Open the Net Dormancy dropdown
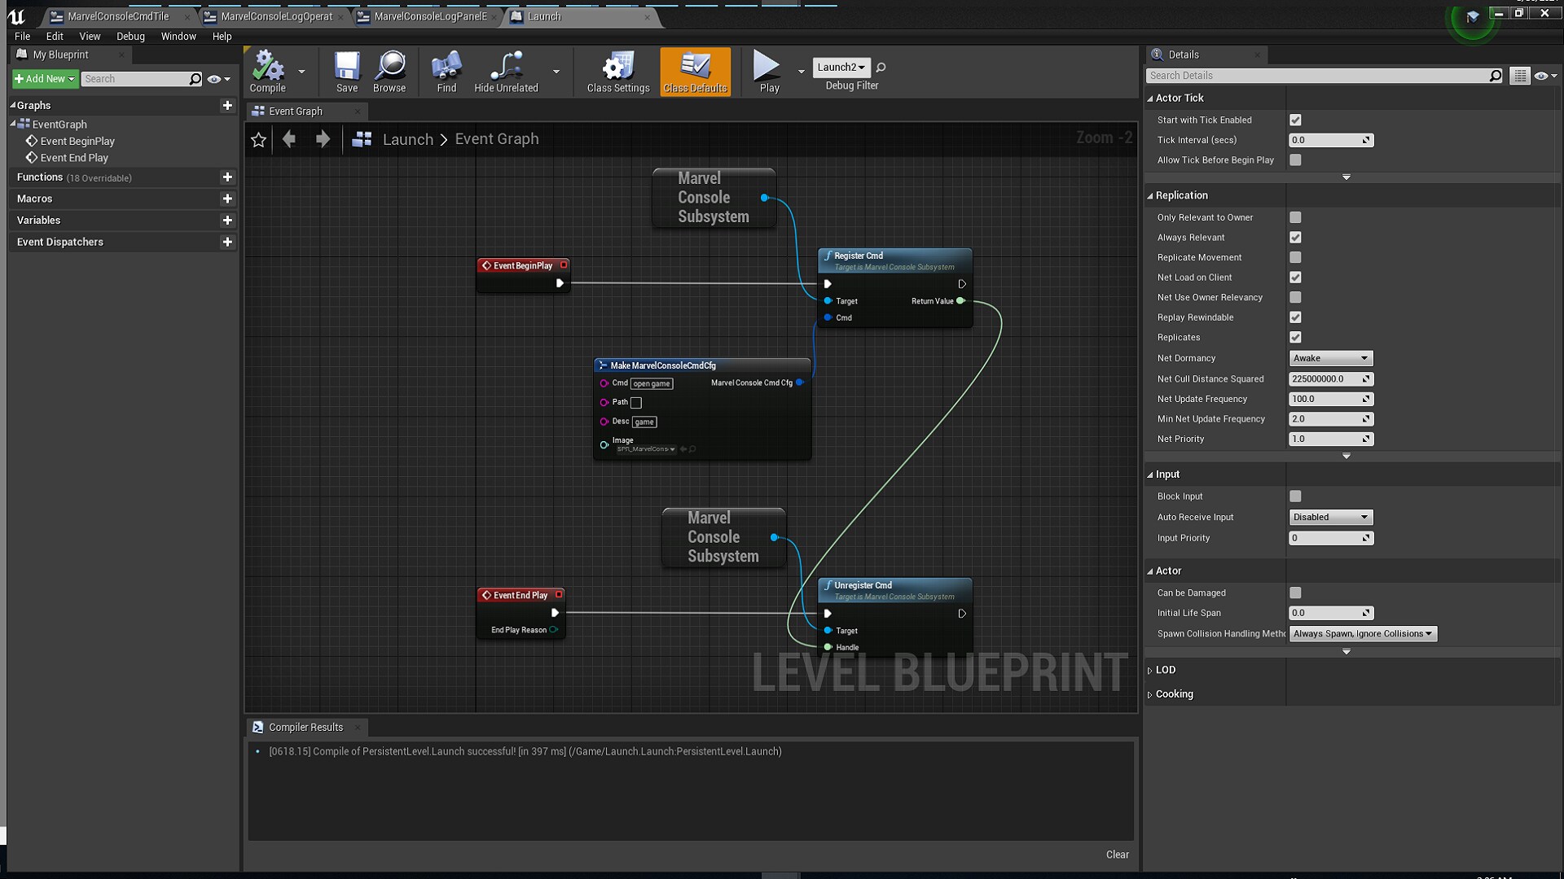1564x879 pixels. pyautogui.click(x=1330, y=358)
